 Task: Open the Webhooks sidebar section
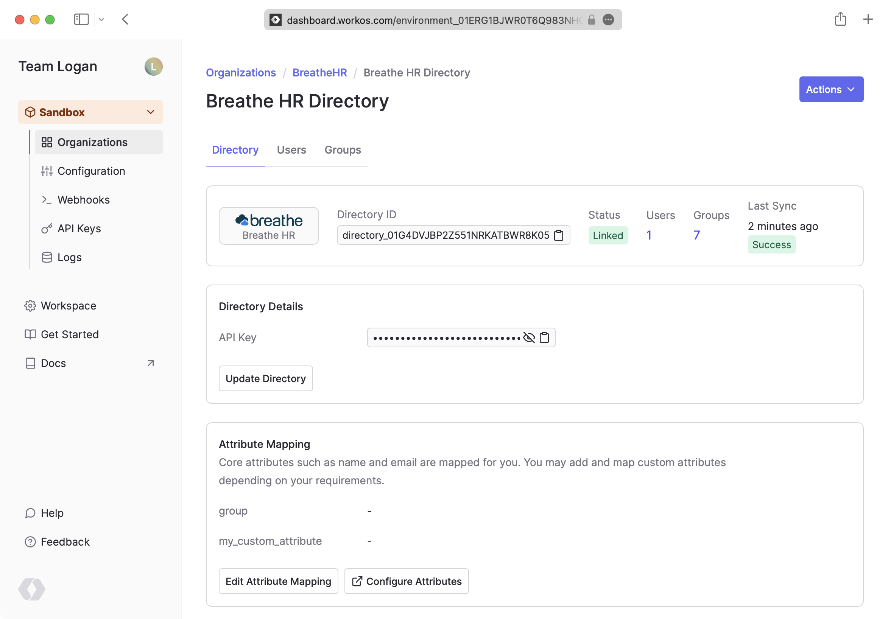click(x=84, y=200)
